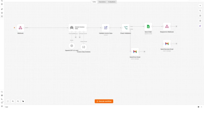Open the Respond to Webhook node
This screenshot has height=123, width=204.
click(x=167, y=26)
